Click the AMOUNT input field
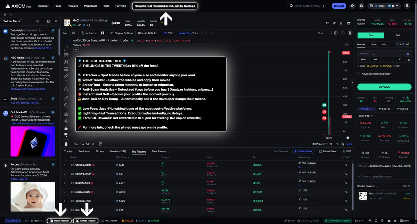This screenshot has width=417, height=224. tap(385, 54)
